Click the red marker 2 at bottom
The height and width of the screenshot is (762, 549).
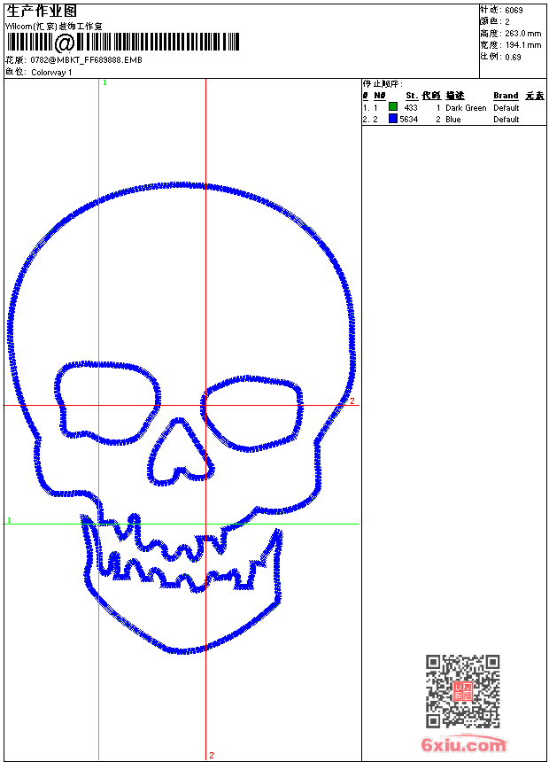tap(211, 755)
